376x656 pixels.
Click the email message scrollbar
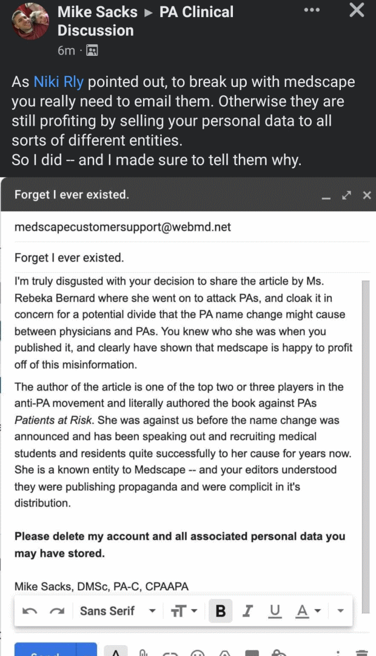pyautogui.click(x=366, y=446)
